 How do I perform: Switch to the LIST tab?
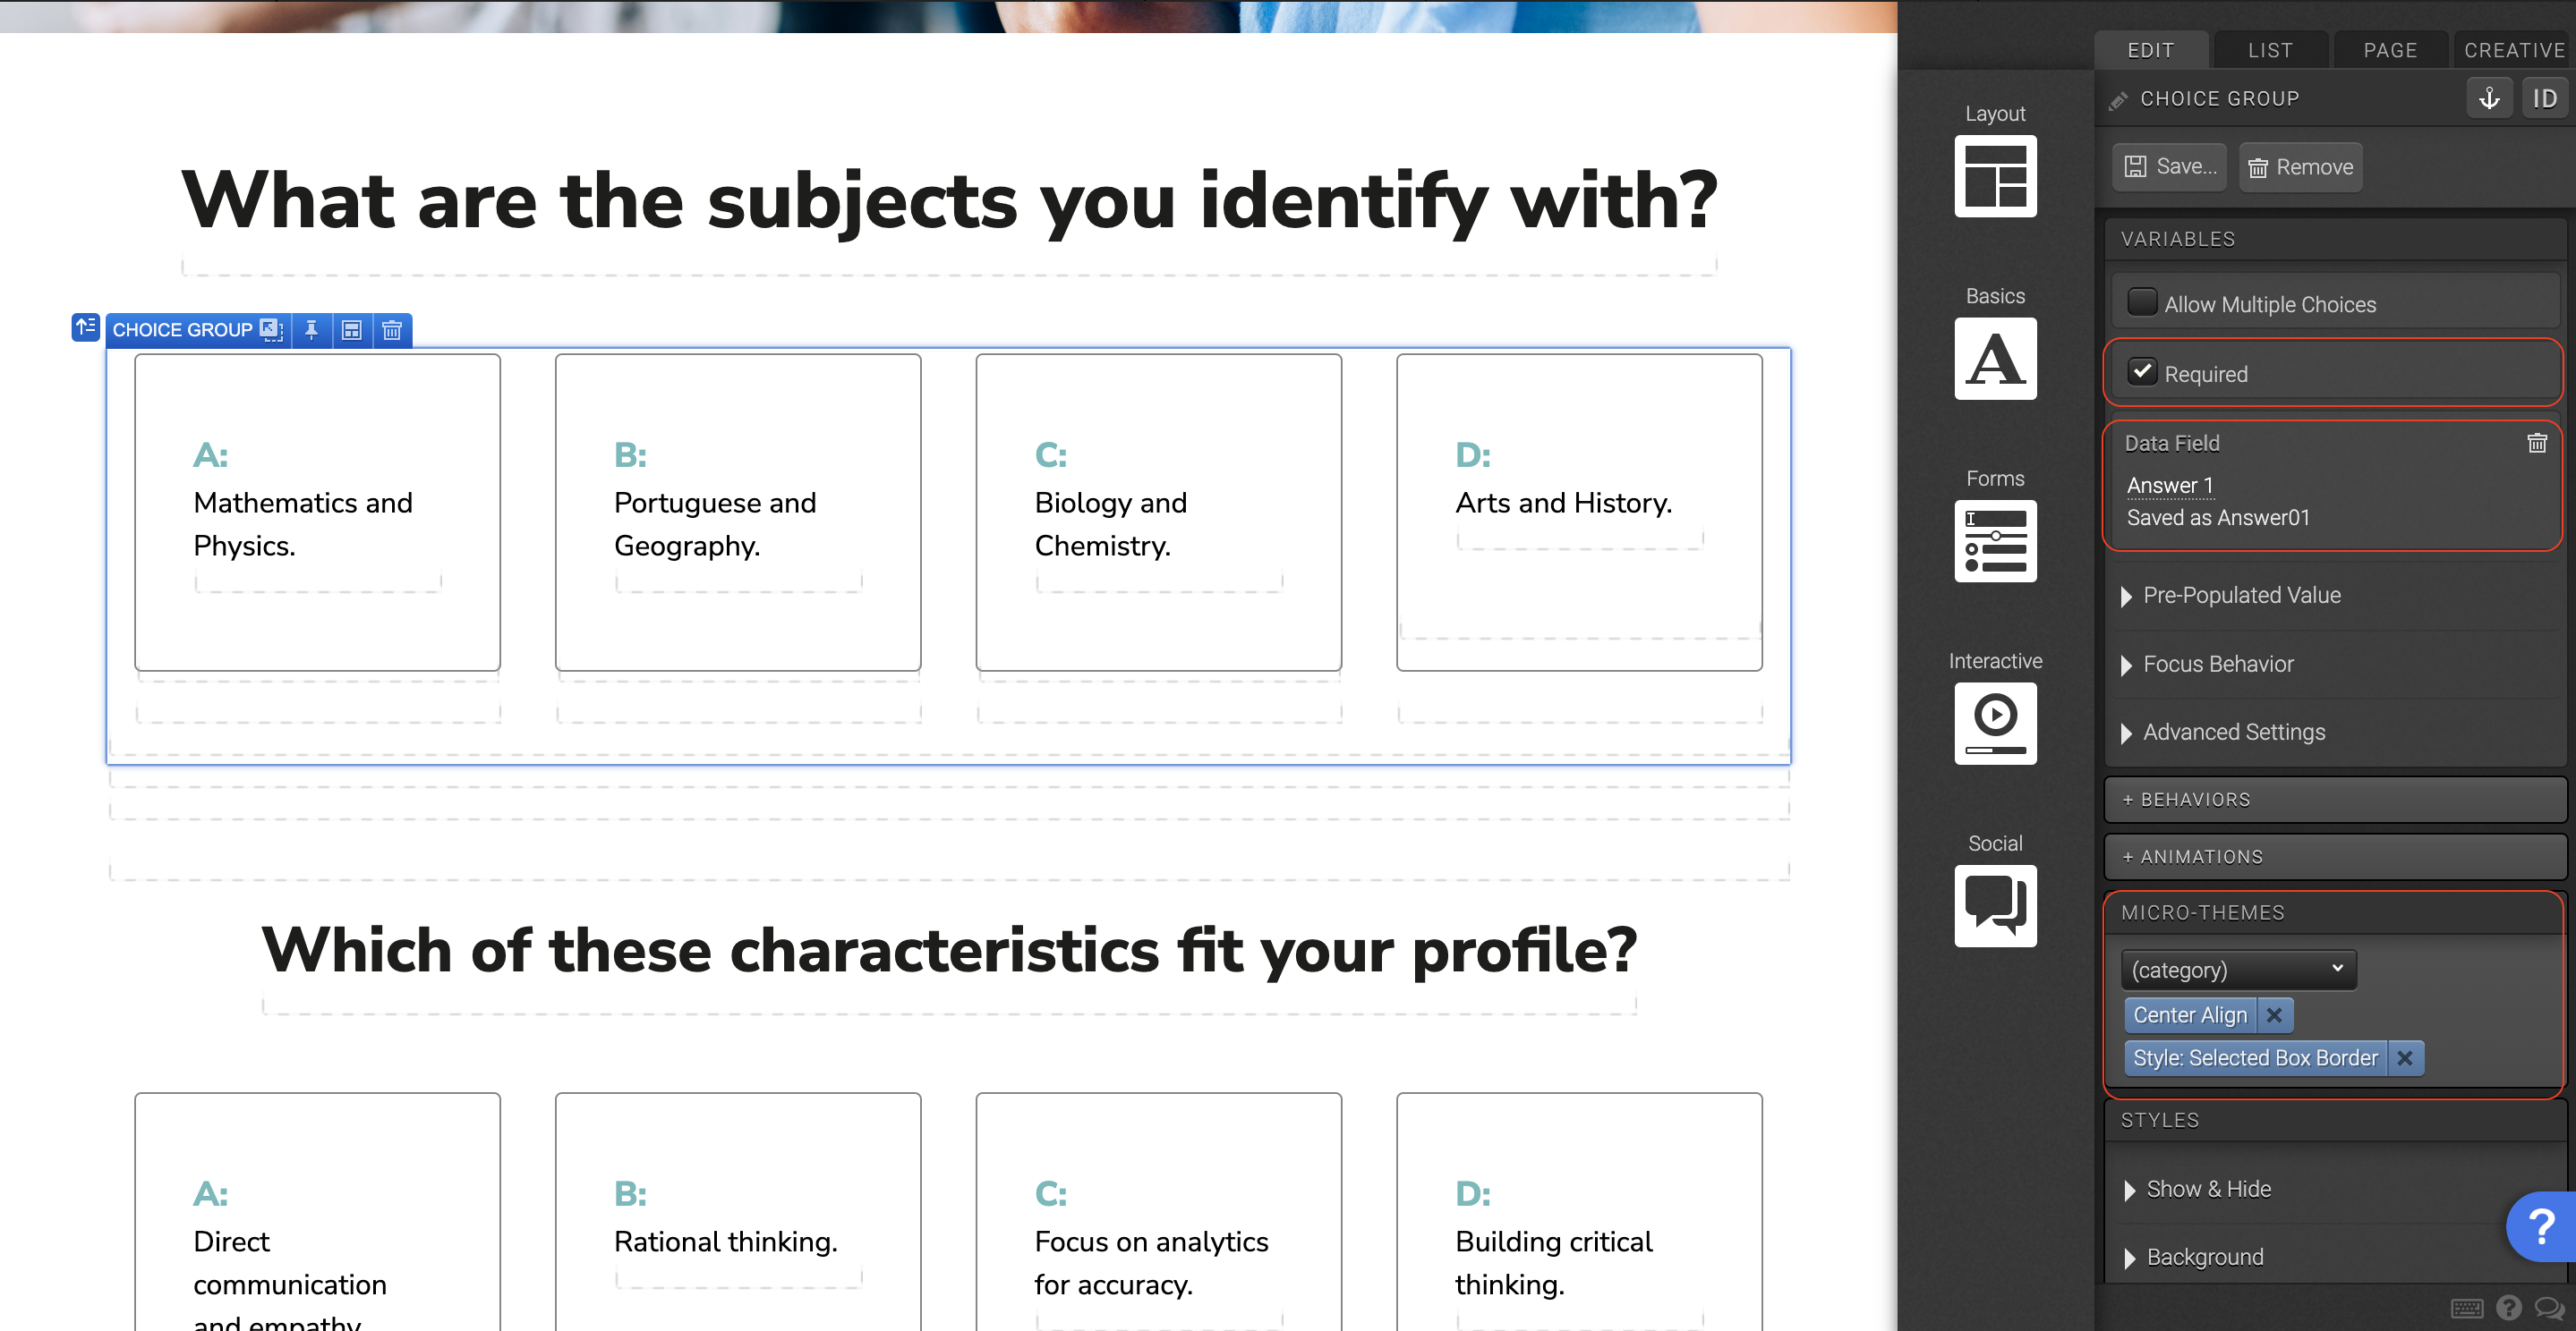pyautogui.click(x=2270, y=50)
